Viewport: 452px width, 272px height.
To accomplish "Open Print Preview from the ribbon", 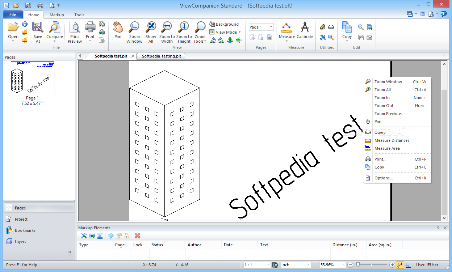I will 75,32.
